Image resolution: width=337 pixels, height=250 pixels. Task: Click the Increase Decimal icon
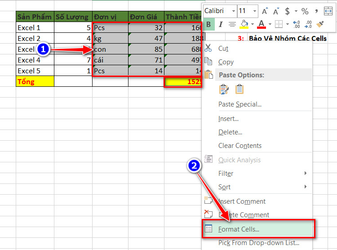(x=297, y=24)
